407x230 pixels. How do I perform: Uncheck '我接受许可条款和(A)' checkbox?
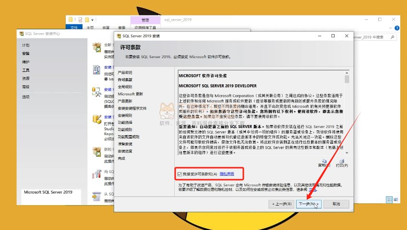(180, 174)
